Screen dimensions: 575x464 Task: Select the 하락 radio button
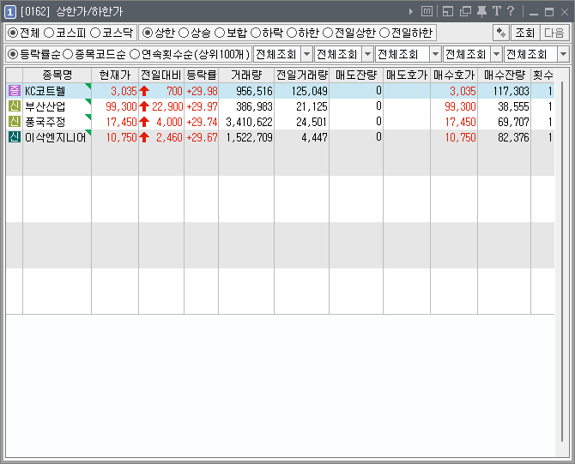point(255,33)
